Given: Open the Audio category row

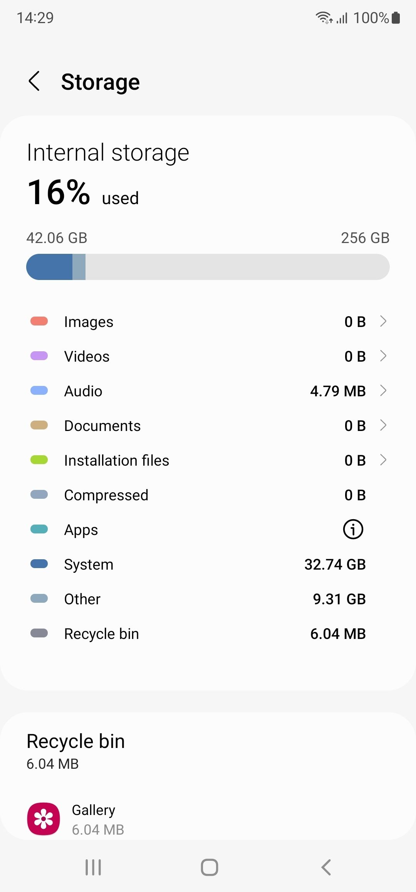Looking at the screenshot, I should pos(208,391).
